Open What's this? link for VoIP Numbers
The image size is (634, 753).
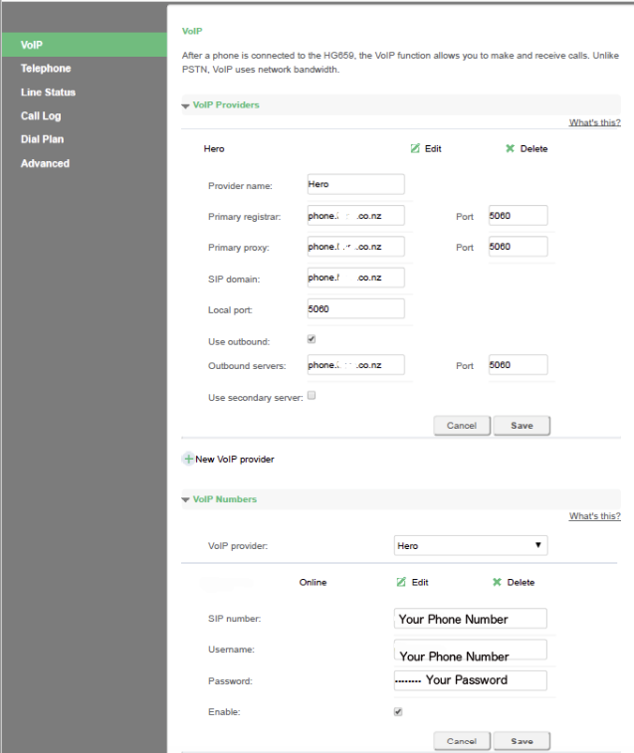[x=594, y=516]
